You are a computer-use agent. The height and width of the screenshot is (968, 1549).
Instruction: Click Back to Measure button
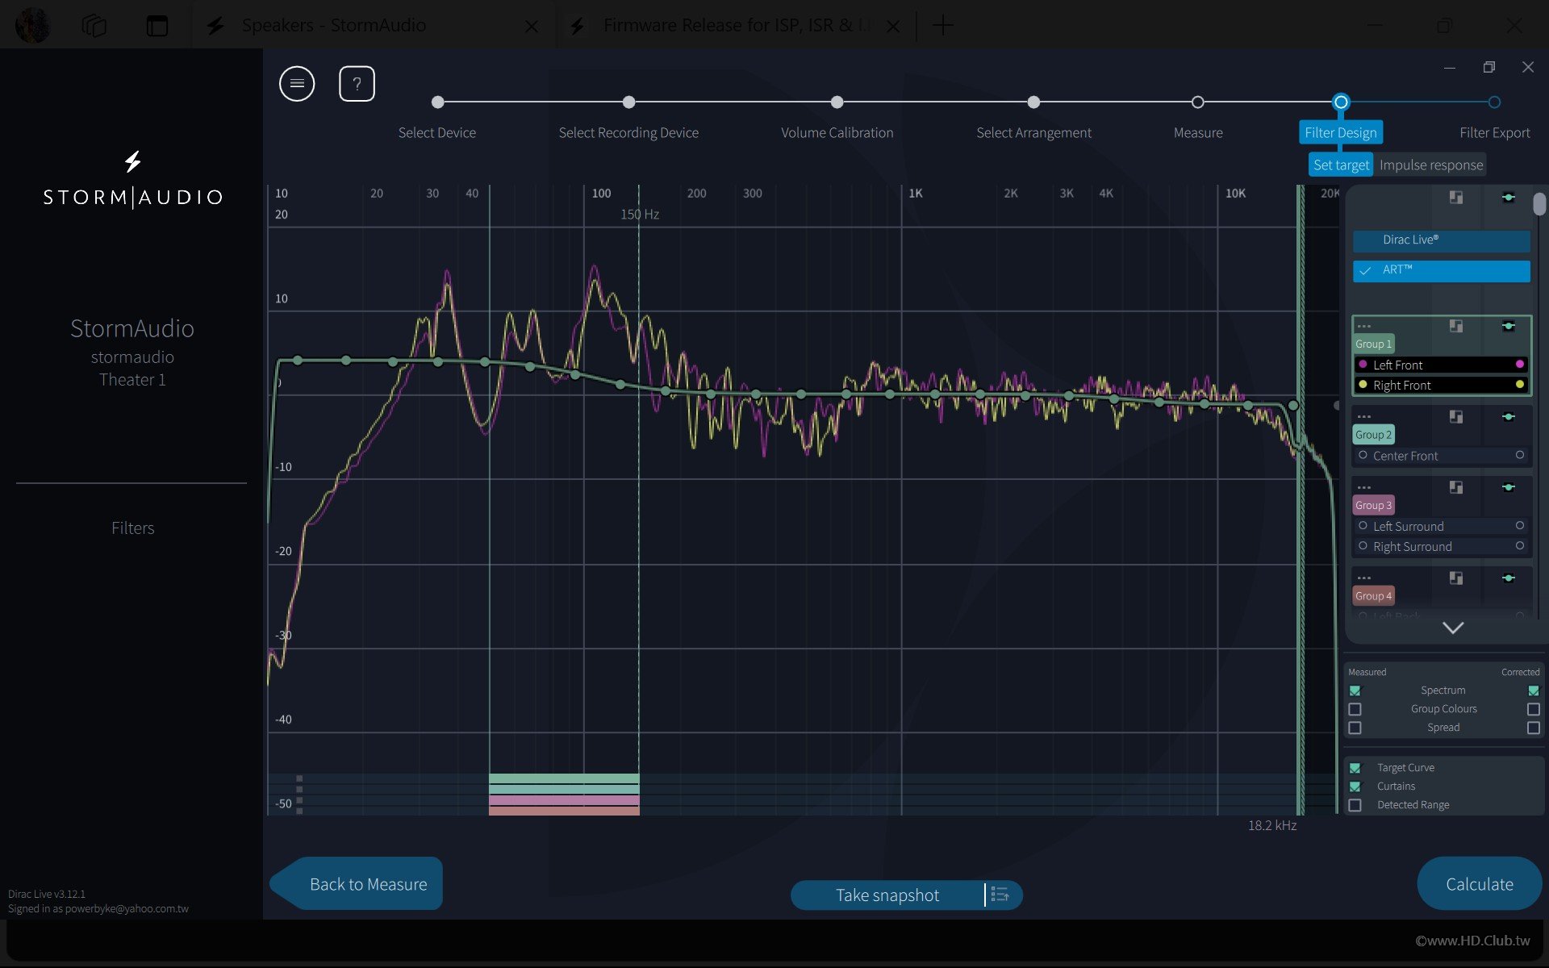pyautogui.click(x=357, y=883)
